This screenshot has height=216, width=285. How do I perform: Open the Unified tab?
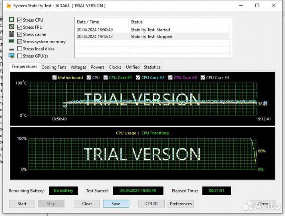(133, 67)
